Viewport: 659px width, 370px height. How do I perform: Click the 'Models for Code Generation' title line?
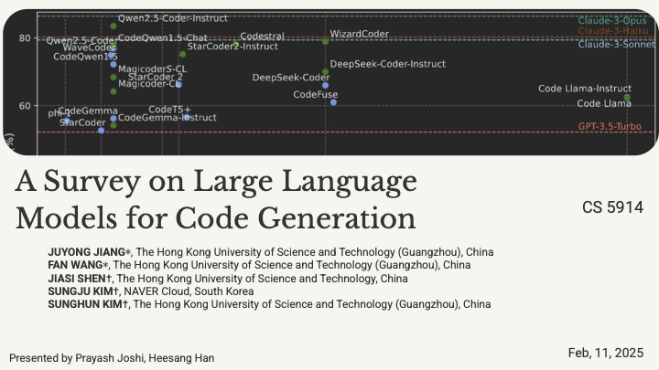click(216, 218)
